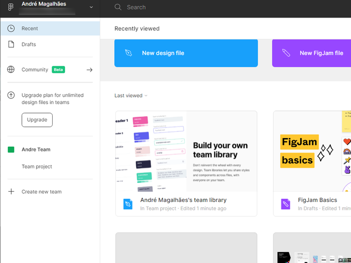
Task: Click the pen nib icon on New design file
Action: tap(129, 53)
